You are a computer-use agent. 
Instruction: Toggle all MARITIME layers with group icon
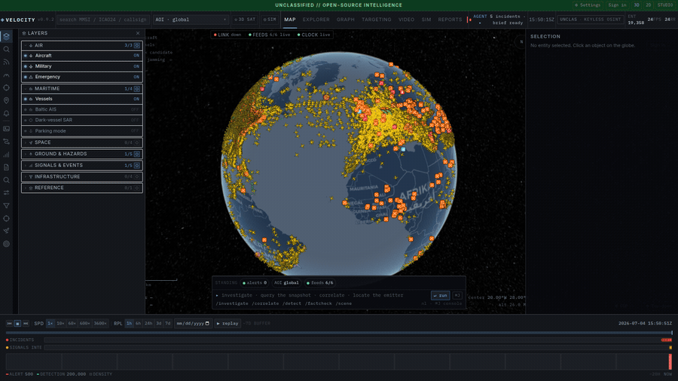[x=136, y=89]
